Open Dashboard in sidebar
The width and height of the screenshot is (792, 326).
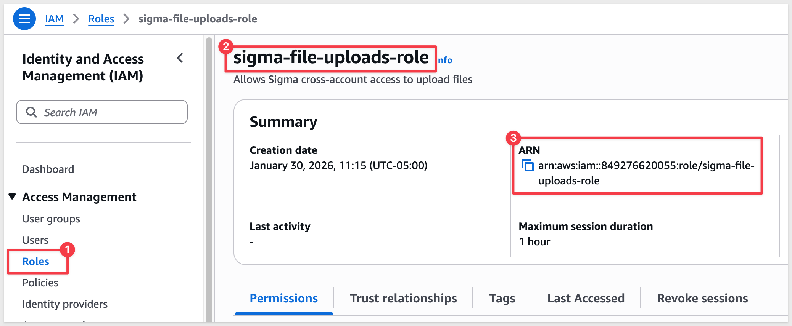click(x=48, y=169)
